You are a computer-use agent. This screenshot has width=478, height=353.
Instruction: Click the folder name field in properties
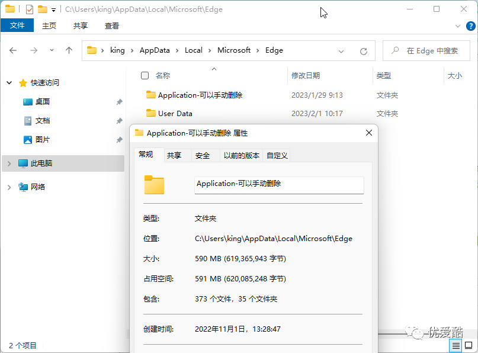279,185
